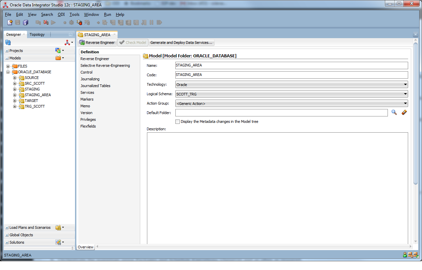Open the Logical Schema dropdown
This screenshot has width=422, height=270.
405,94
